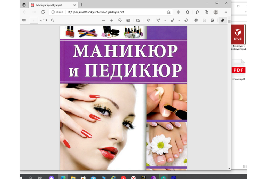
Task: Open Microsoft Edge from the taskbar
Action: pos(63,177)
